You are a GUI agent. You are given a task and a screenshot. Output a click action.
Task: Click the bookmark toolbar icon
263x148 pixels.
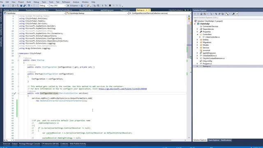(110, 5)
